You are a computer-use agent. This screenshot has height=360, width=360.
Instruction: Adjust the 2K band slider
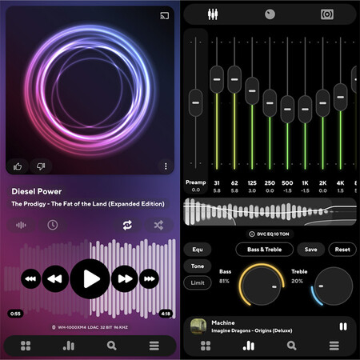point(322,103)
